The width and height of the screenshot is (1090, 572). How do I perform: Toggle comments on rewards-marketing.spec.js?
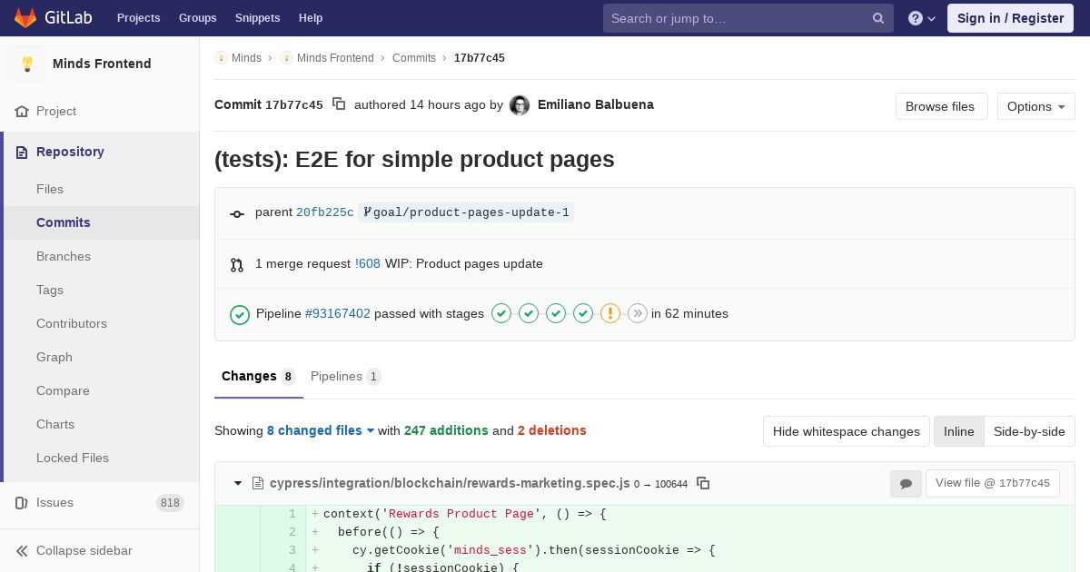coord(906,484)
